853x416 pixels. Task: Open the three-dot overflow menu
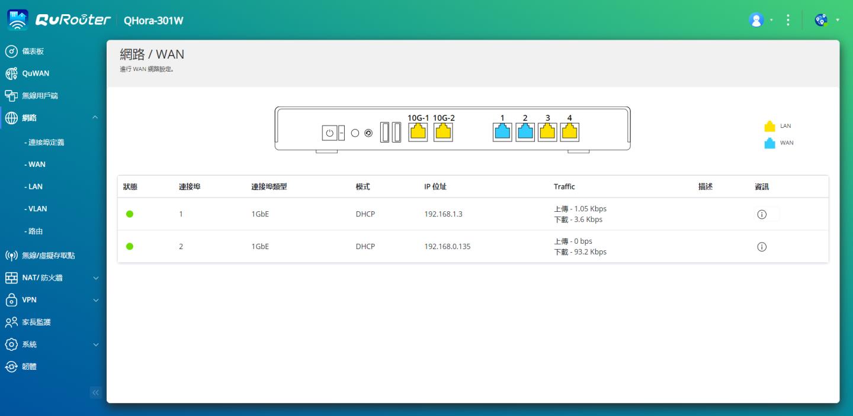(x=787, y=20)
